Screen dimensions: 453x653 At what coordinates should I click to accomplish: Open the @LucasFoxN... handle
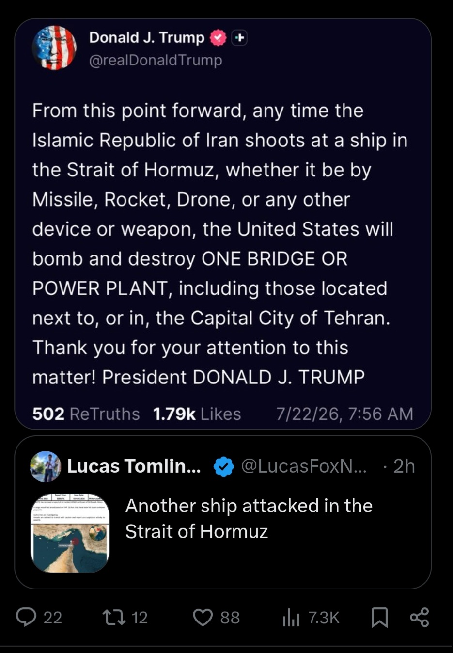304,466
